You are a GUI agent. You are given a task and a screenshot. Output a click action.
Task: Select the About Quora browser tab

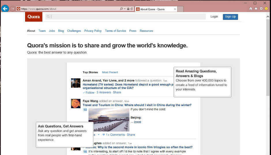point(156,9)
